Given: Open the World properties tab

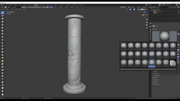Looking at the screenshot, I should (x=150, y=39).
